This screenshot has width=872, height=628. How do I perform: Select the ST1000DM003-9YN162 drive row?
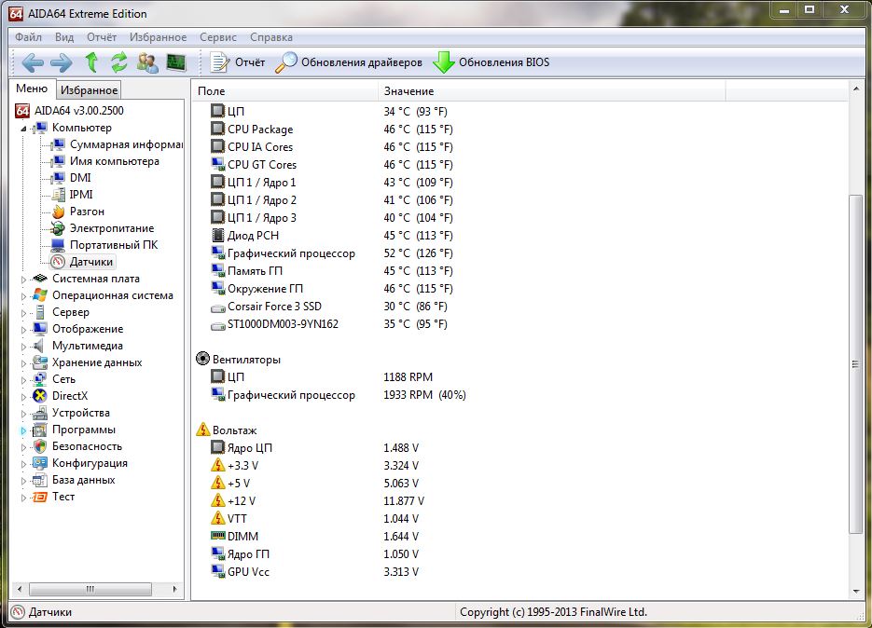pos(328,324)
